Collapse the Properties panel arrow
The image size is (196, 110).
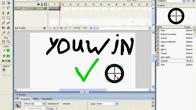click(17, 99)
